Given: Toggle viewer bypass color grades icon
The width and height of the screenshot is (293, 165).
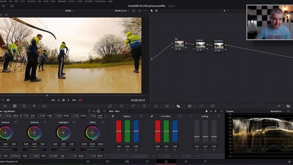Looking at the screenshot, I should [134, 11].
